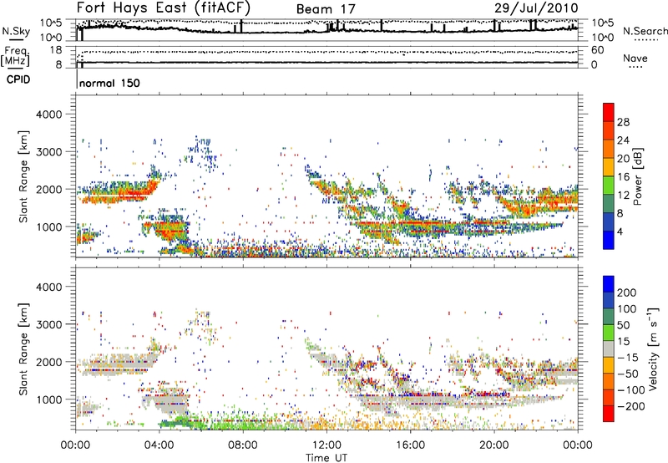Select the 'Time UT' axis title
The height and width of the screenshot is (463, 668).
(x=326, y=458)
